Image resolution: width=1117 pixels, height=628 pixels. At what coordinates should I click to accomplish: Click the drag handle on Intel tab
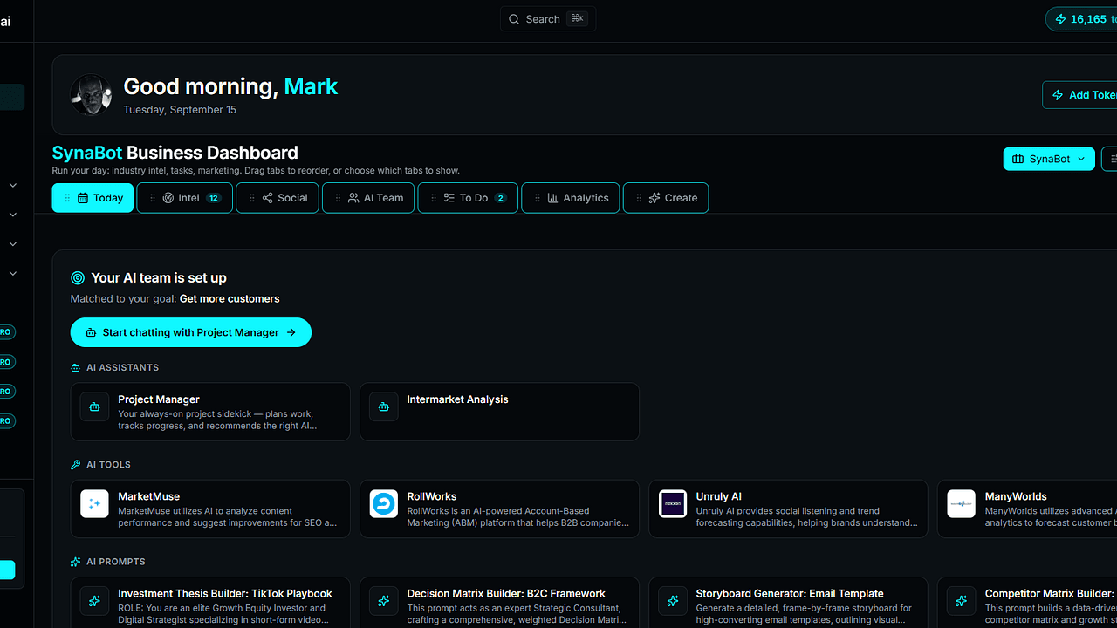pyautogui.click(x=153, y=198)
